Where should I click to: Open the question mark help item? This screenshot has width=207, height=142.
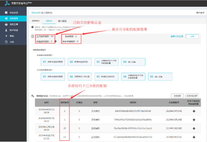6,36
